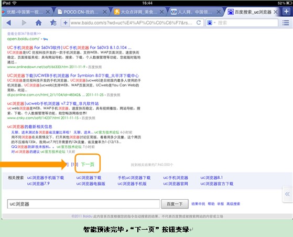The width and height of the screenshot is (293, 237).
Task: Open the 帮助 help link
Action: pos(211,204)
